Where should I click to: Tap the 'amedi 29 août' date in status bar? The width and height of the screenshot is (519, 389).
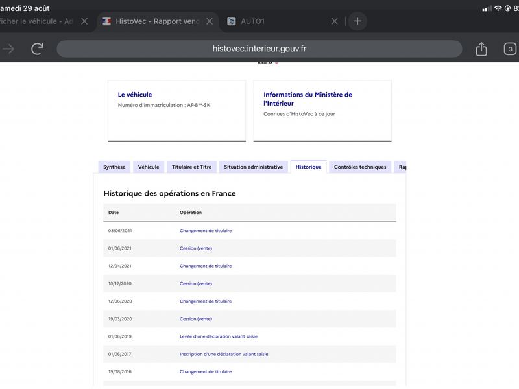[25, 8]
